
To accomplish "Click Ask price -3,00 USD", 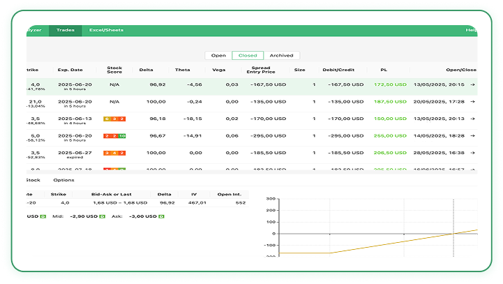I will pyautogui.click(x=143, y=216).
